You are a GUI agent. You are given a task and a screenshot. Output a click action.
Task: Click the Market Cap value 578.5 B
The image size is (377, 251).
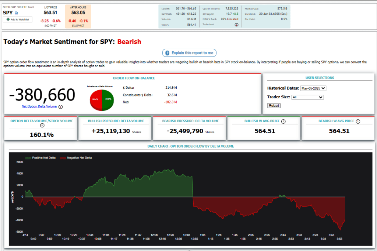[282, 9]
